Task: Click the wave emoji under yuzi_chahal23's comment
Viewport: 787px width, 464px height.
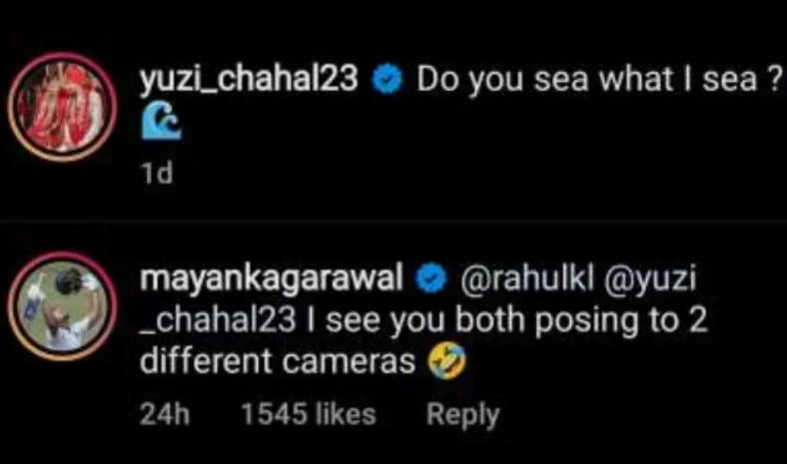Action: coord(157,124)
